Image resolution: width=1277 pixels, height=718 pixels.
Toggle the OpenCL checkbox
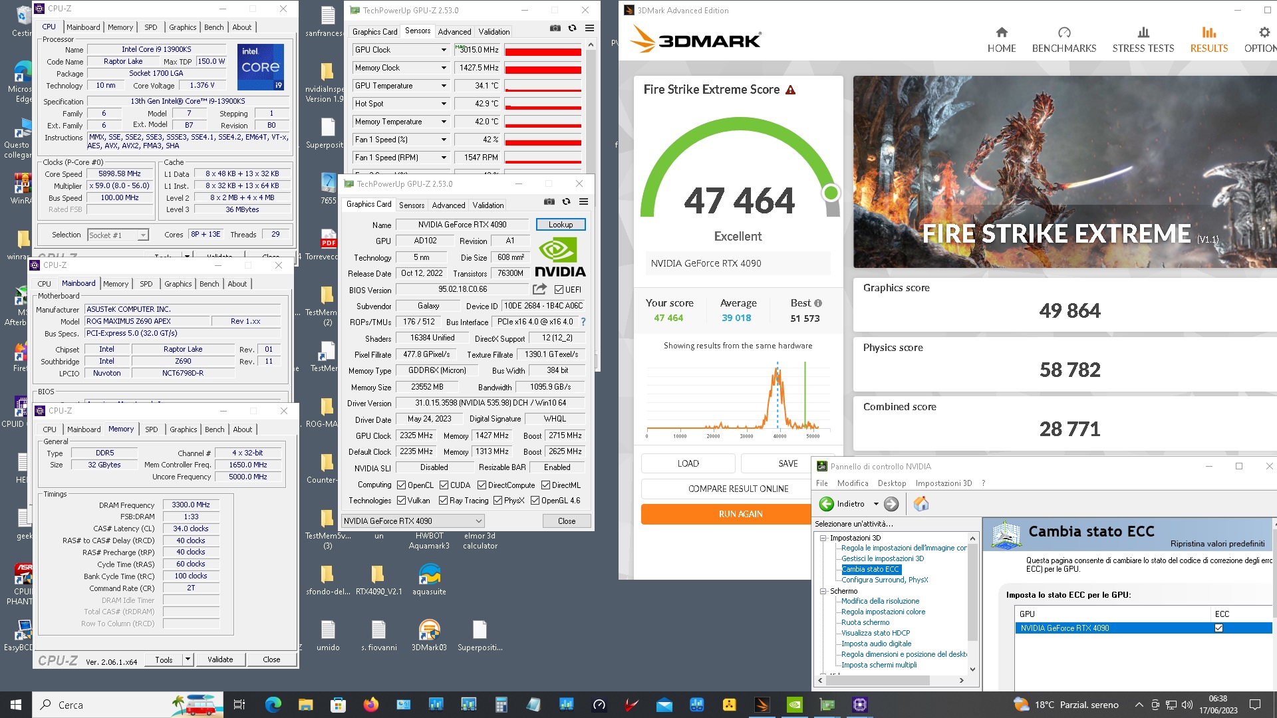tap(401, 485)
